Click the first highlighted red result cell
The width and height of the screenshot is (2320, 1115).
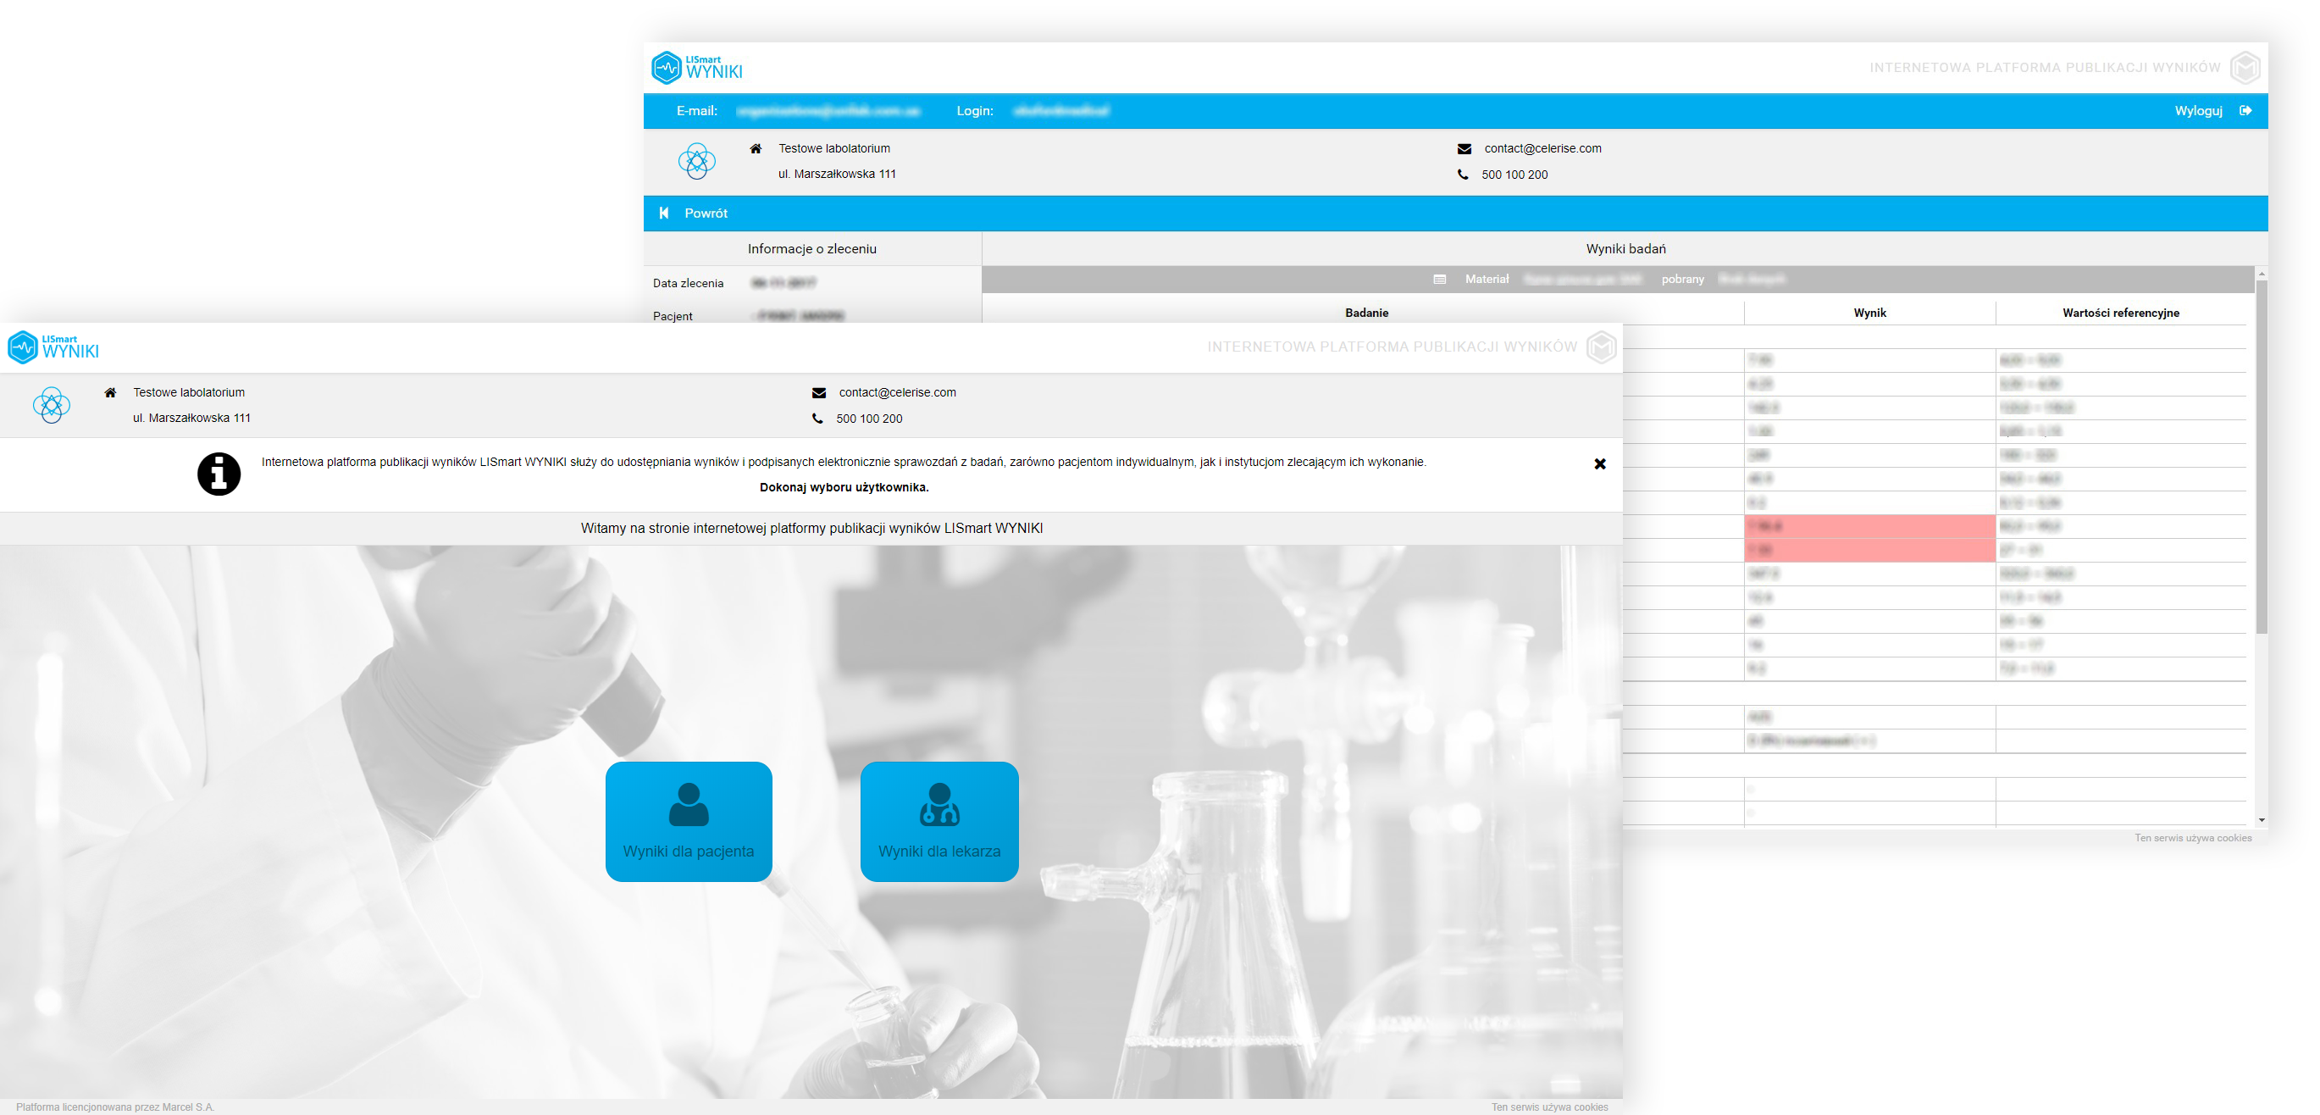(1869, 526)
